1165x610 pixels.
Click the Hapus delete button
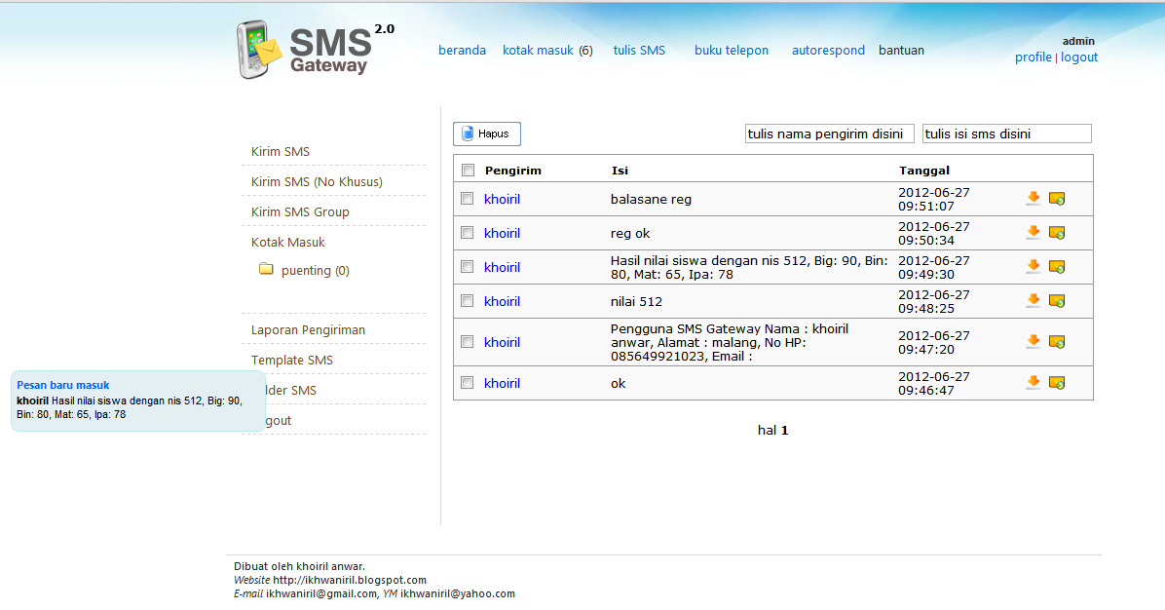pos(487,133)
